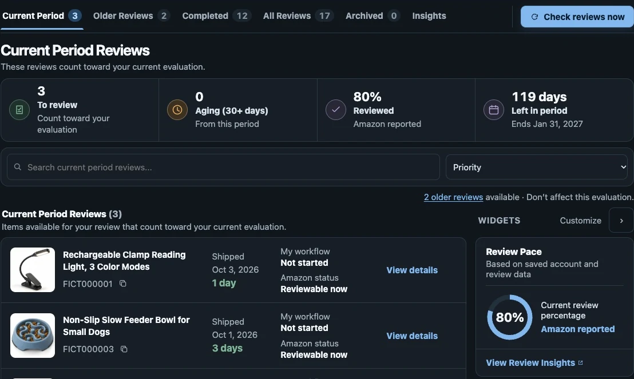Screen dimensions: 634x379
Task: Click the Reviewed checkmark icon
Action: pos(336,110)
